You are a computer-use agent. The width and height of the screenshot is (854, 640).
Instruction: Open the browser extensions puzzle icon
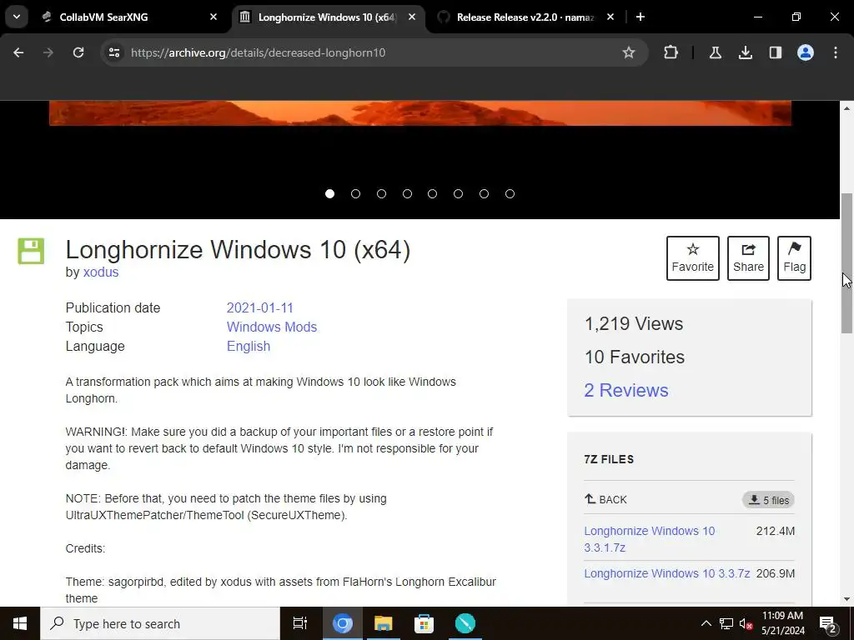pos(671,52)
